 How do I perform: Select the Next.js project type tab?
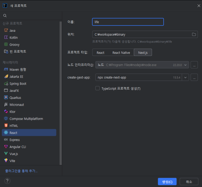click(x=143, y=52)
